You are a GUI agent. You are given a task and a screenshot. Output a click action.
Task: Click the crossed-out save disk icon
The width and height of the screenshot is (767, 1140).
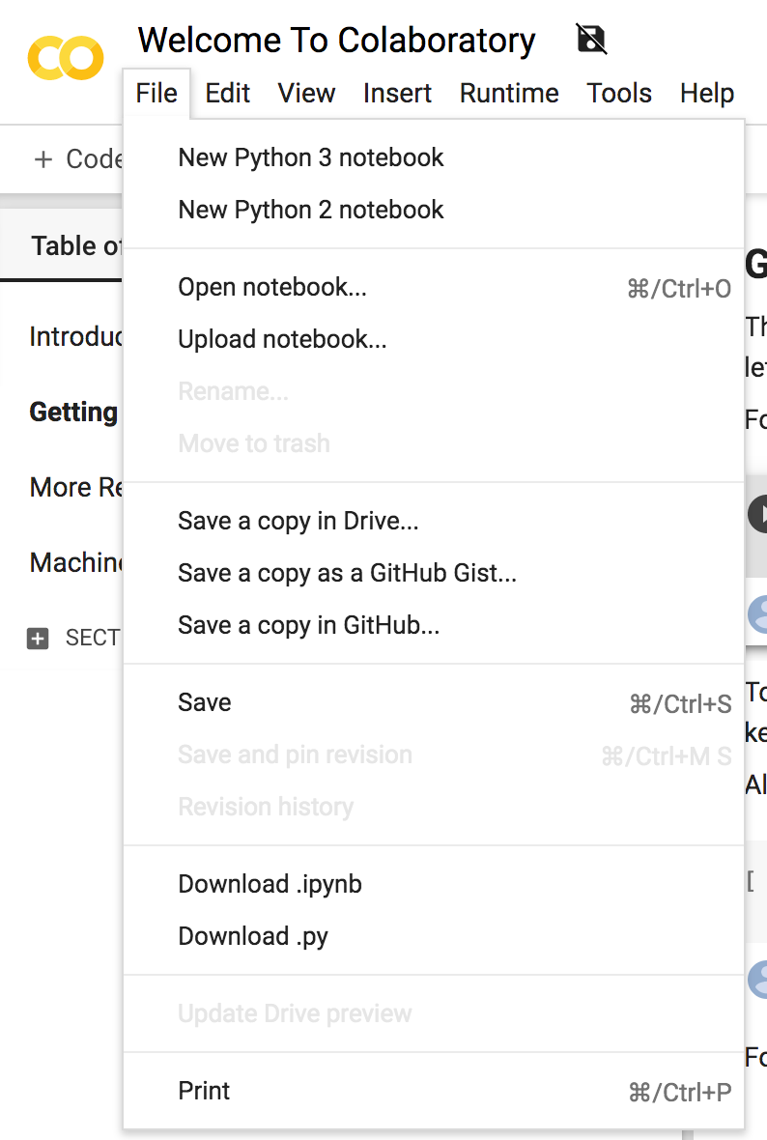[x=590, y=39]
